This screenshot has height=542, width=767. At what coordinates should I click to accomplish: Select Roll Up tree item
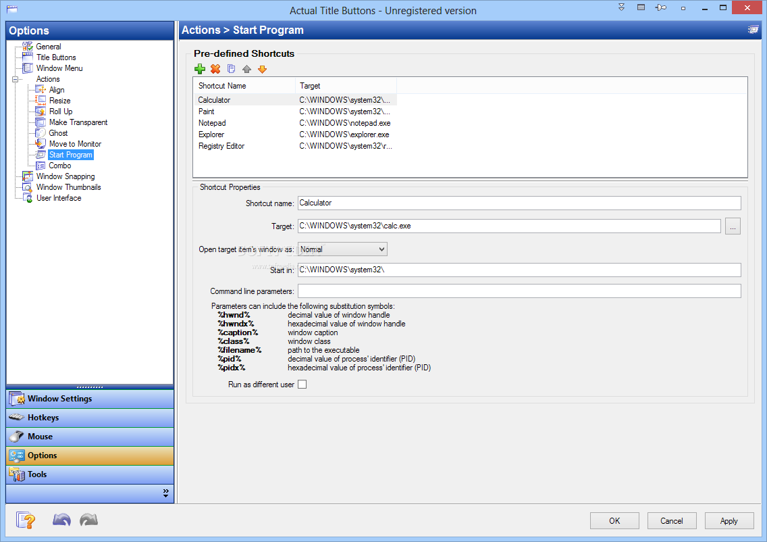(61, 112)
